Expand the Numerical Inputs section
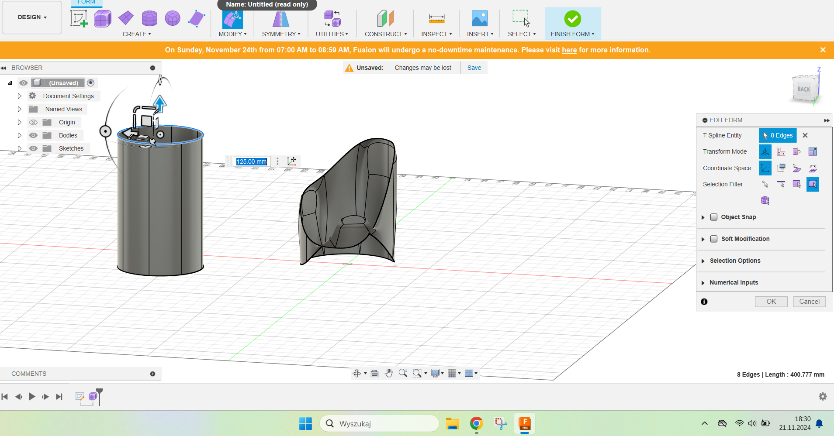Image resolution: width=834 pixels, height=436 pixels. tap(703, 283)
